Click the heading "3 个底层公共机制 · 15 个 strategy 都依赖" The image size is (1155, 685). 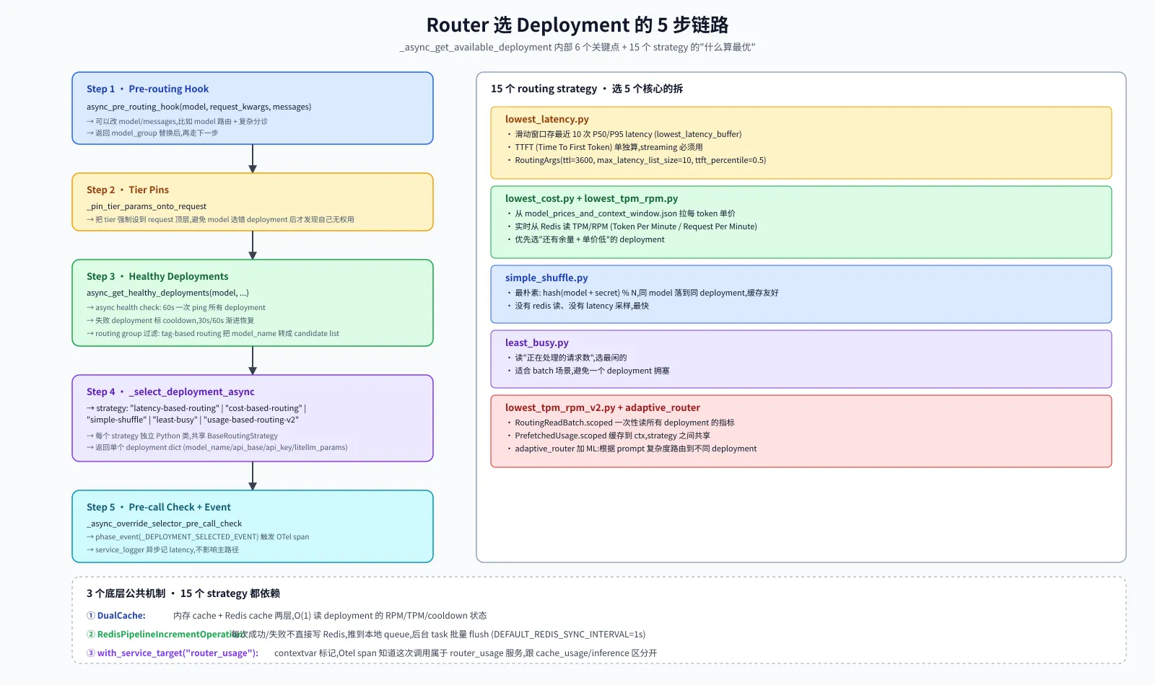coord(183,594)
